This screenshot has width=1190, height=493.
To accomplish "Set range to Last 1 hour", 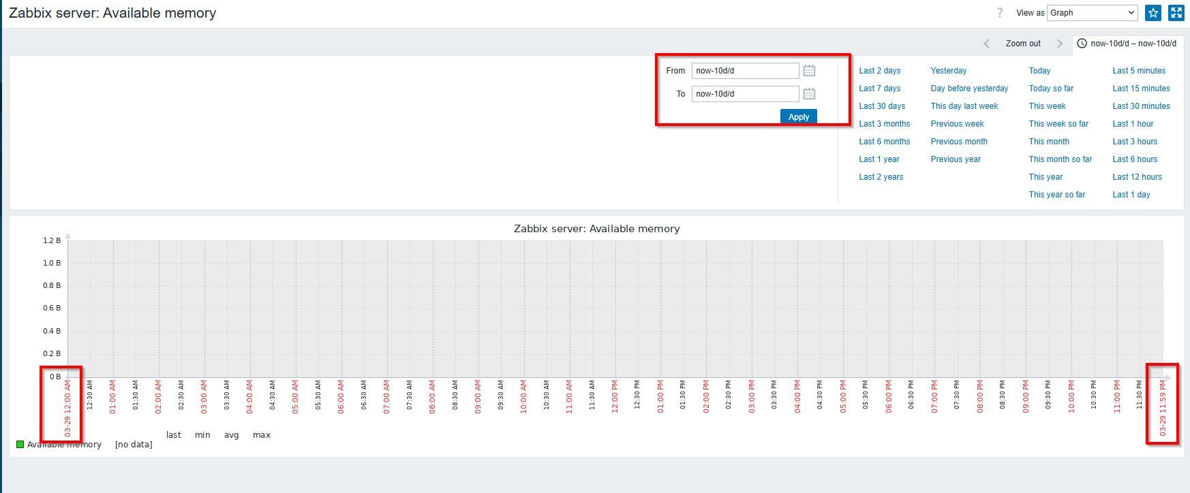I will tap(1133, 124).
